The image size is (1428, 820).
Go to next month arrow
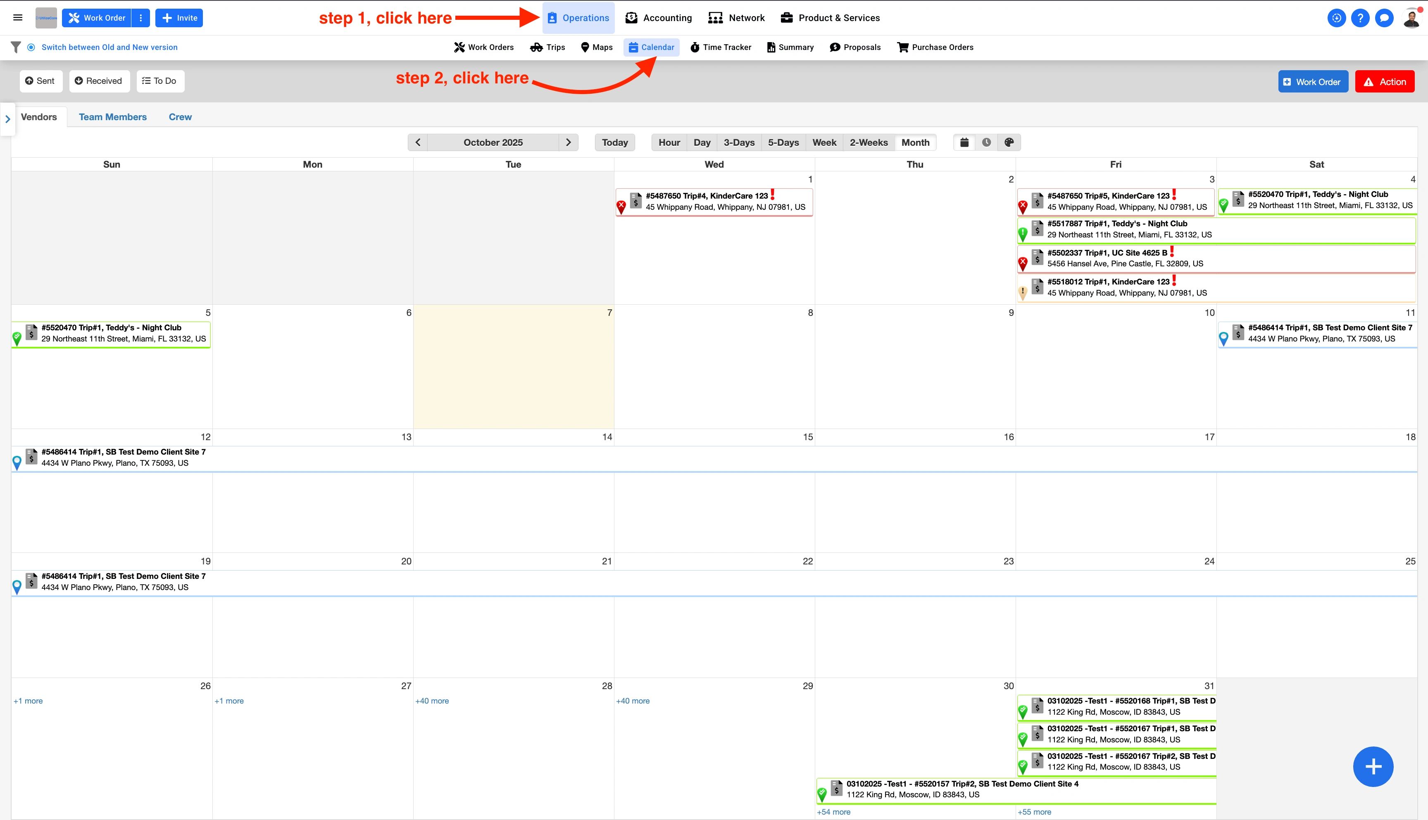pyautogui.click(x=568, y=142)
